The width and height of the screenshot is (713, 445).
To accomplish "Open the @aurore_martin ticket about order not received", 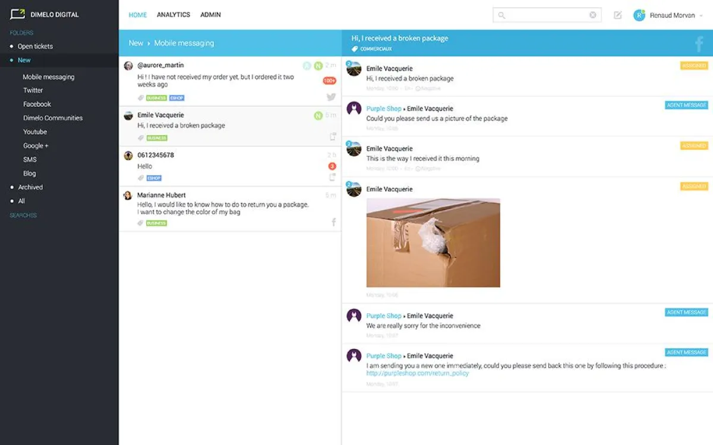I will (230, 82).
